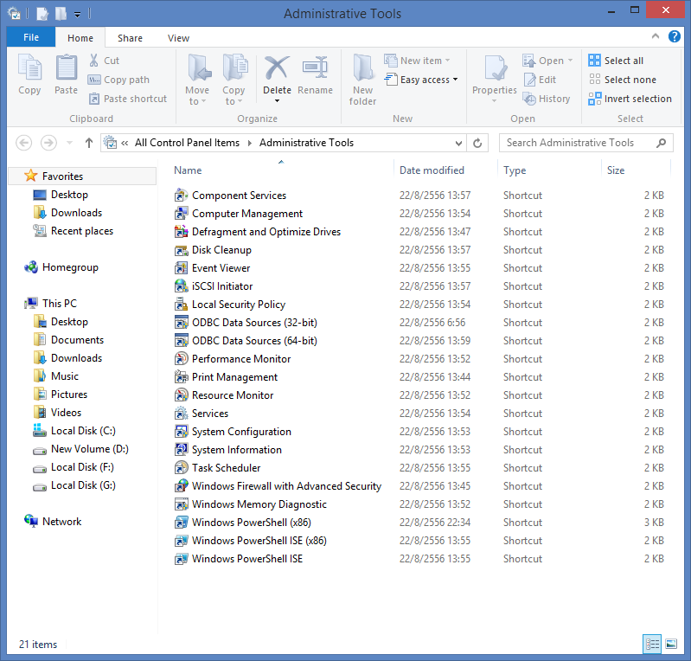The height and width of the screenshot is (661, 691).
Task: Select the Component Services shortcut icon
Action: point(181,196)
